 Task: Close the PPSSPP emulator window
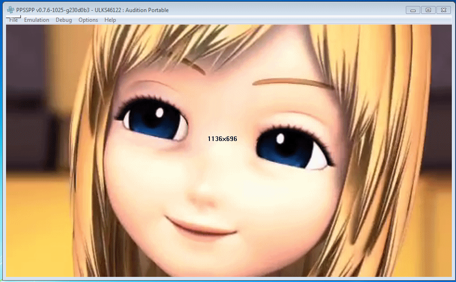pos(443,10)
